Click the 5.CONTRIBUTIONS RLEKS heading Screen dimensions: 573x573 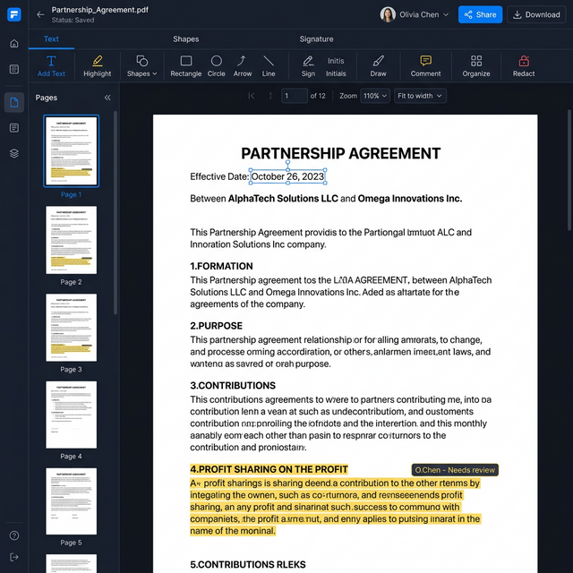248,565
